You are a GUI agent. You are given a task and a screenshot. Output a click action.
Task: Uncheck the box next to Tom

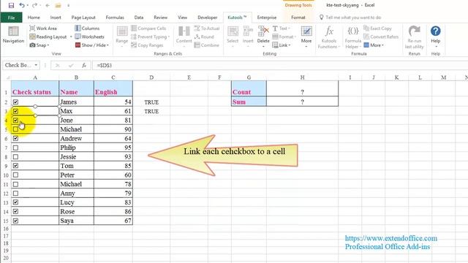[x=15, y=166]
